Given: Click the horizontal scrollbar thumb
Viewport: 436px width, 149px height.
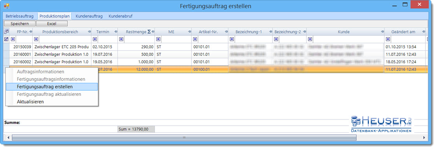Looking at the screenshot, I should point(184,137).
